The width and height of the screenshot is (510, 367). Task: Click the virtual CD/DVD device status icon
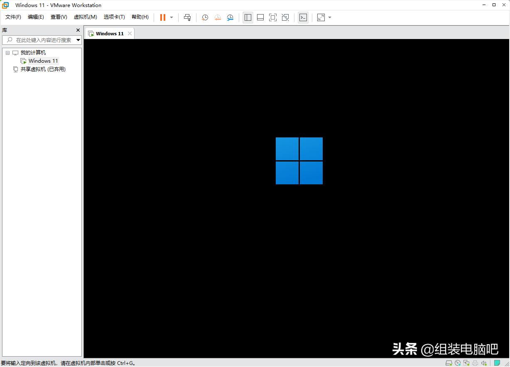point(458,363)
